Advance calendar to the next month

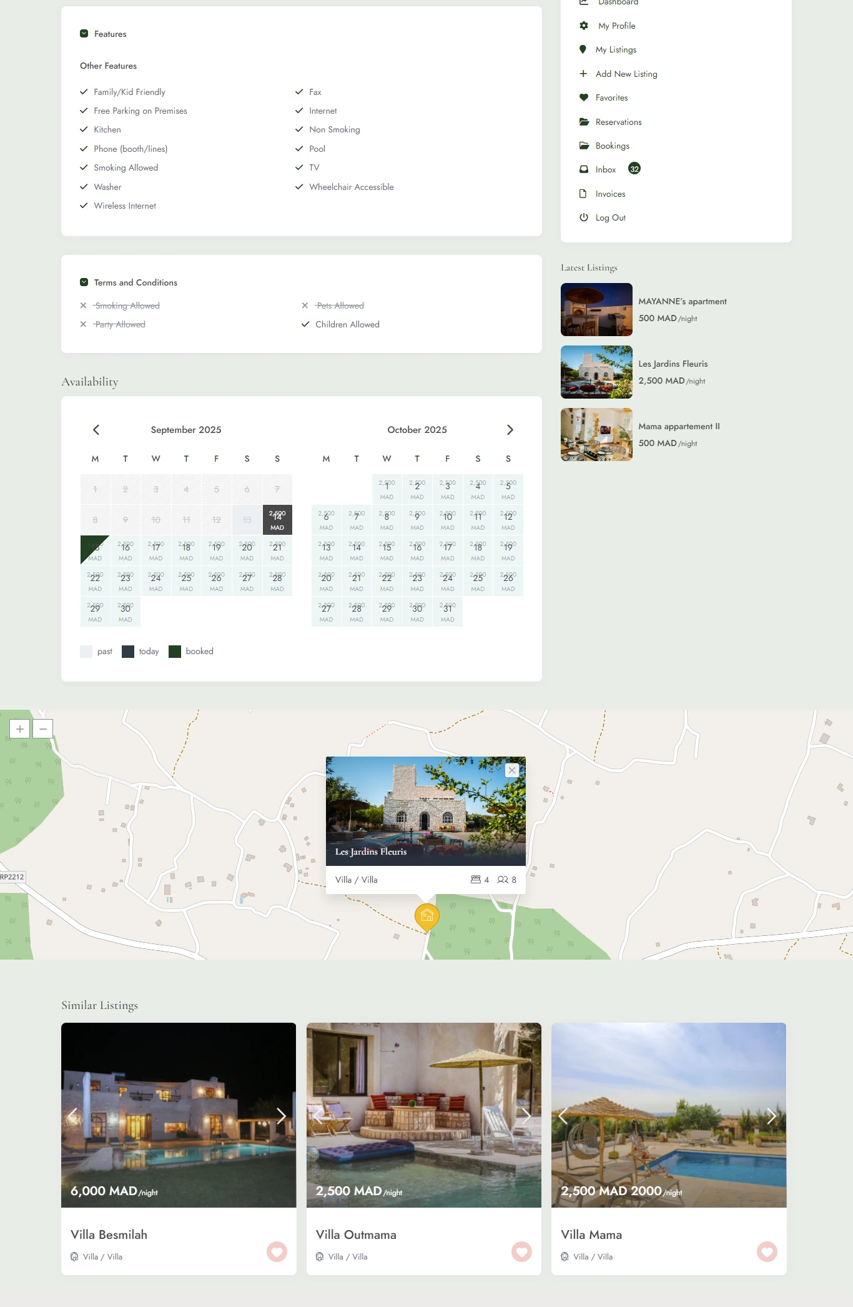pos(510,430)
